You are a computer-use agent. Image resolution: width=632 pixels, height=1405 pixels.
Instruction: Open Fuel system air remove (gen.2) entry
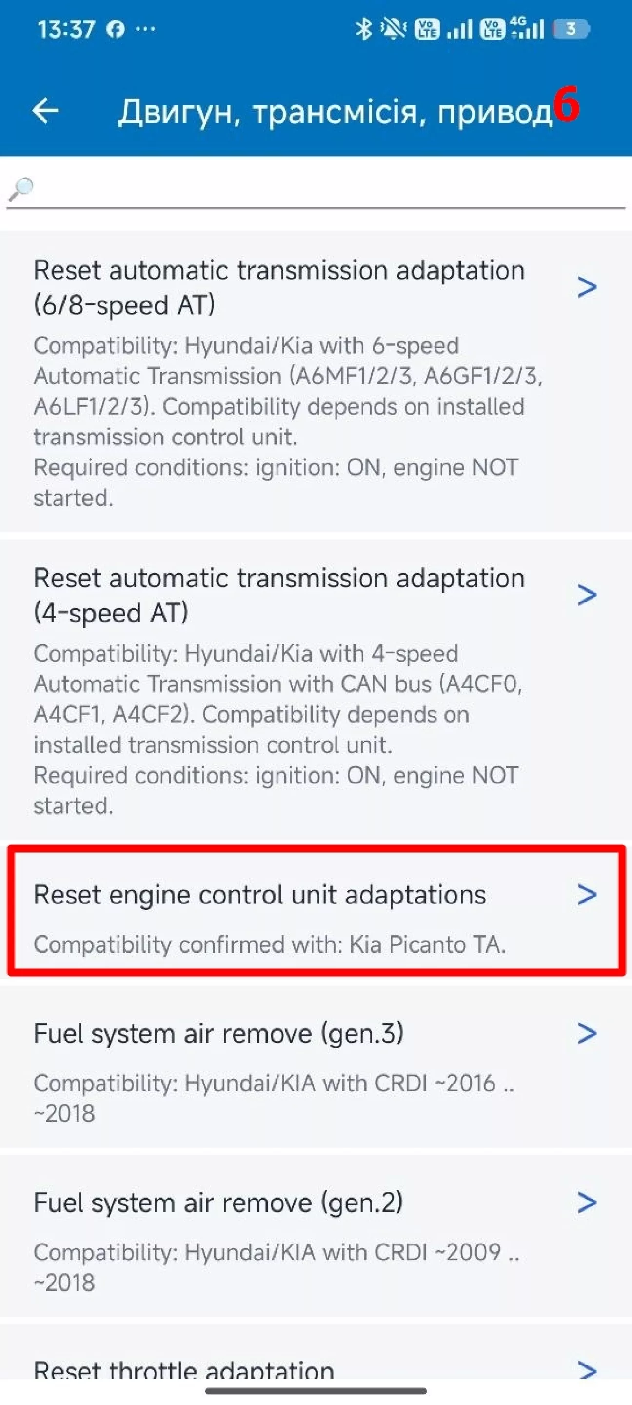point(218,1203)
